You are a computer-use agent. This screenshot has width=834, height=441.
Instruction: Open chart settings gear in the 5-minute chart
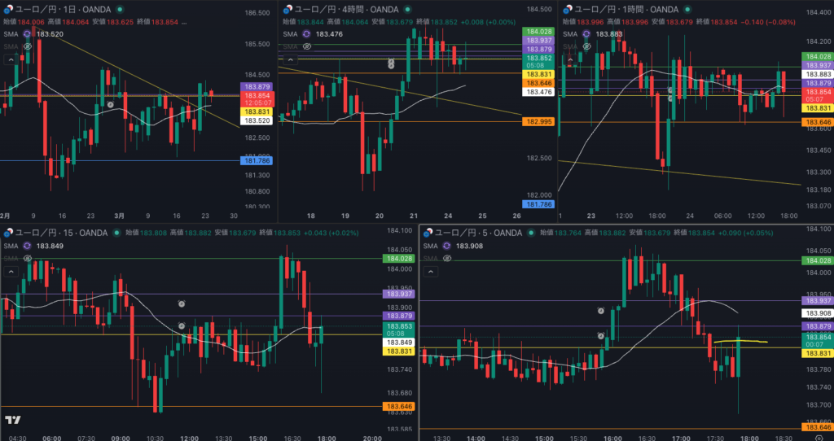[818, 437]
